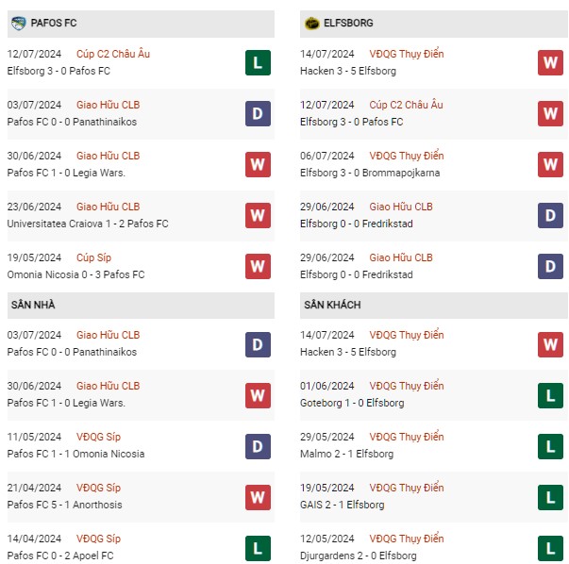
Task: Click the ELFSBORG header title
Action: [348, 23]
